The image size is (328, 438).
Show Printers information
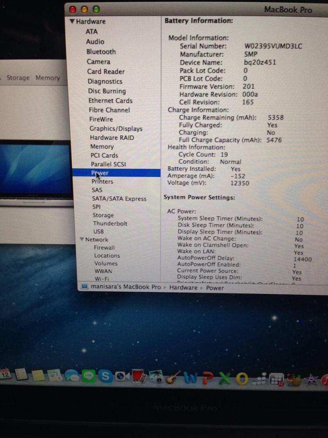(x=102, y=181)
